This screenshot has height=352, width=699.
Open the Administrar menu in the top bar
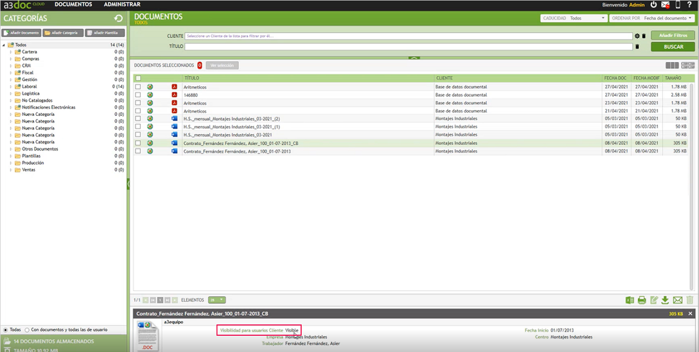(x=122, y=5)
